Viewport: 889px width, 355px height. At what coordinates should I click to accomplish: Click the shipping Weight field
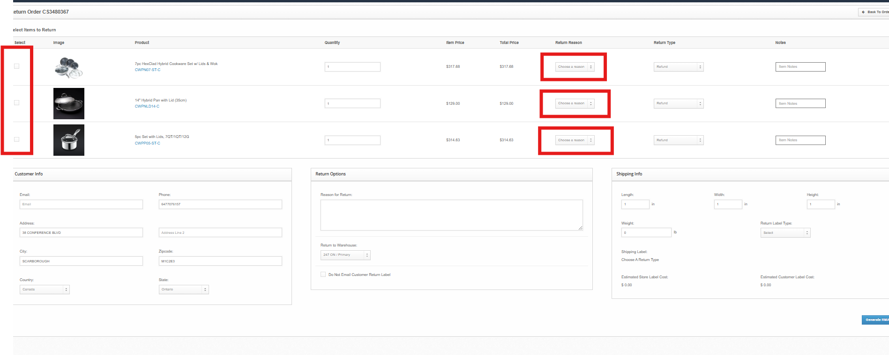[x=646, y=232]
